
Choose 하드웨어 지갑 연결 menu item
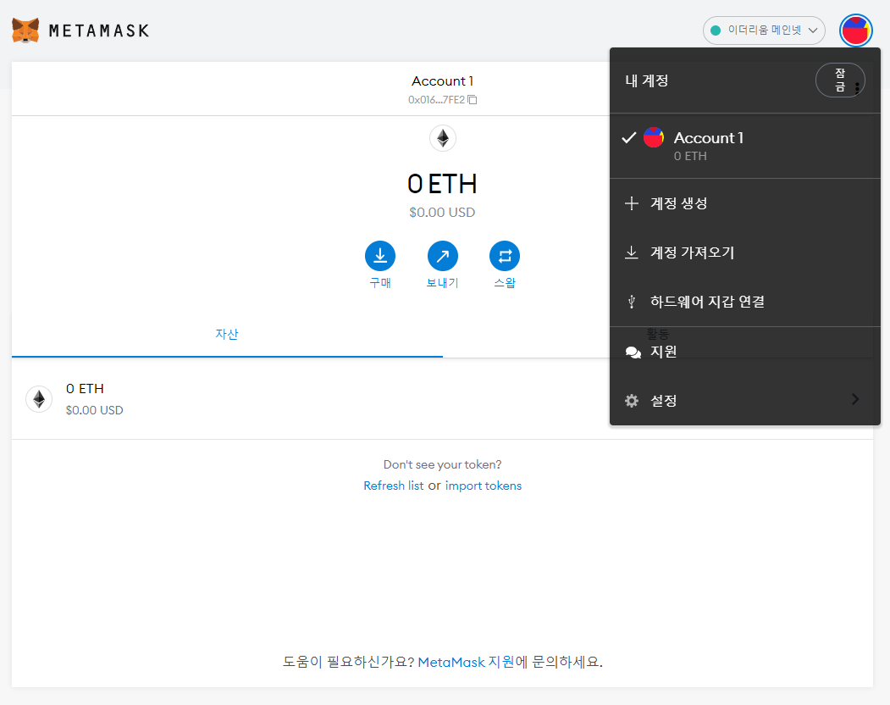click(744, 301)
